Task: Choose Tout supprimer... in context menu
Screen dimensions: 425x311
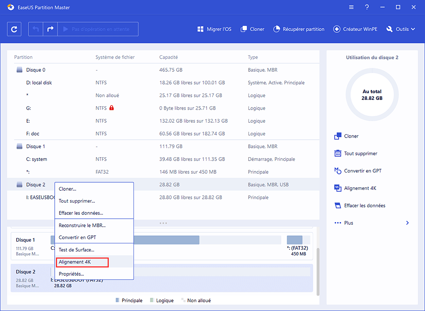Action: [94, 201]
